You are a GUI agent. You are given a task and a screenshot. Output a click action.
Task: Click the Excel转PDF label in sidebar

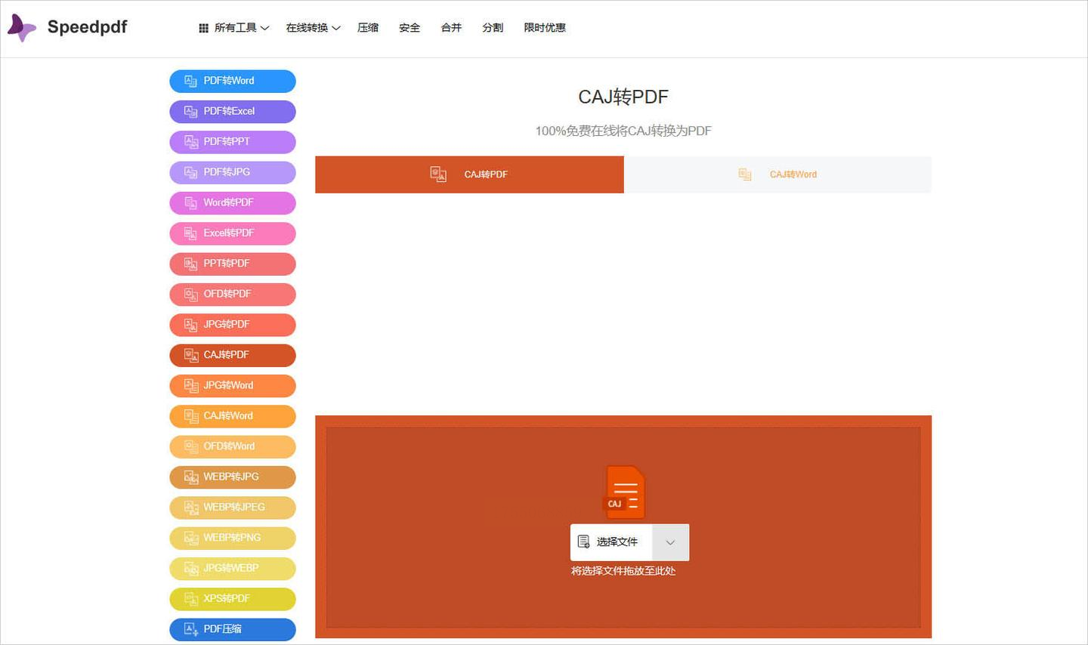click(229, 233)
